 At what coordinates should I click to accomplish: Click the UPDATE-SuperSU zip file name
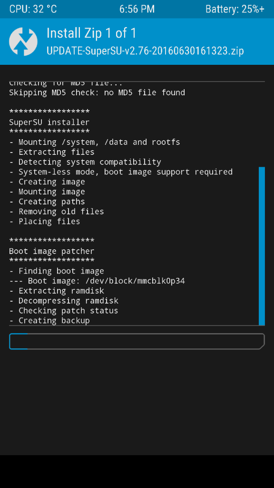tap(145, 51)
